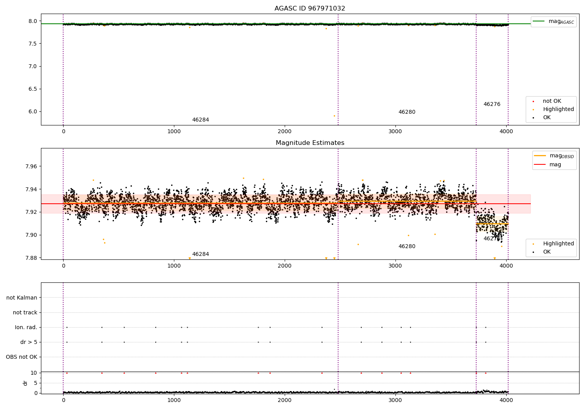This screenshot has width=585, height=409.
Task: Click the green line sample in mag AGASC legend
Action: click(x=539, y=21)
